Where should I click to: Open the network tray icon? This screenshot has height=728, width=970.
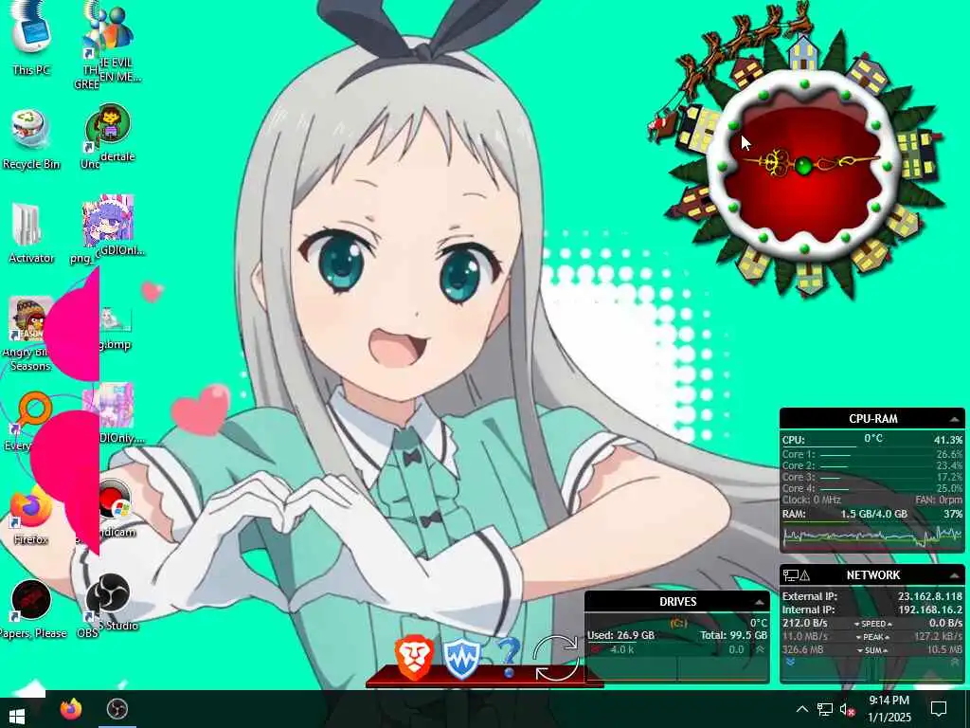pos(825,709)
